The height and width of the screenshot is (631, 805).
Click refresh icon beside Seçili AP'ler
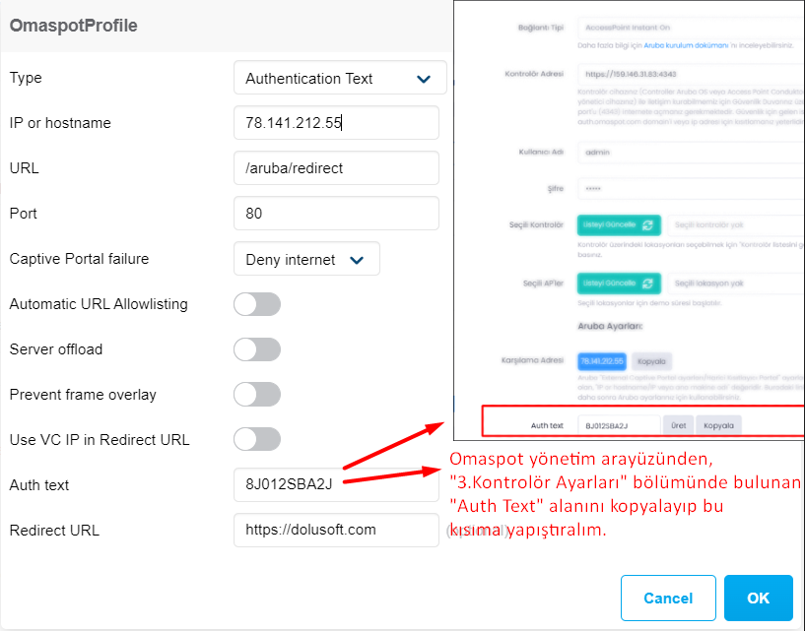pos(646,284)
